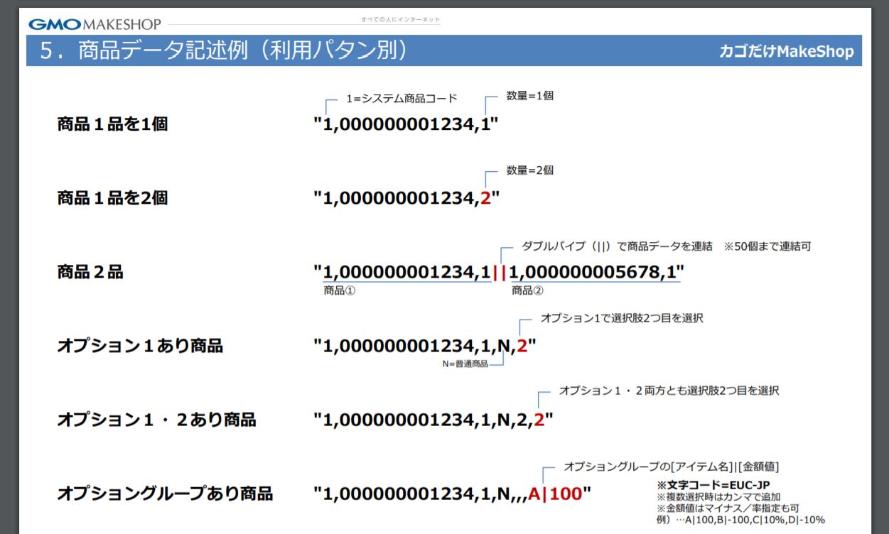This screenshot has width=889, height=534.
Task: Click the 商品１品を1個 row label
Action: [112, 124]
